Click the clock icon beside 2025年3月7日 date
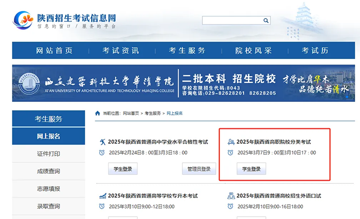Viewport: 360px width, 219px height. tap(231, 153)
